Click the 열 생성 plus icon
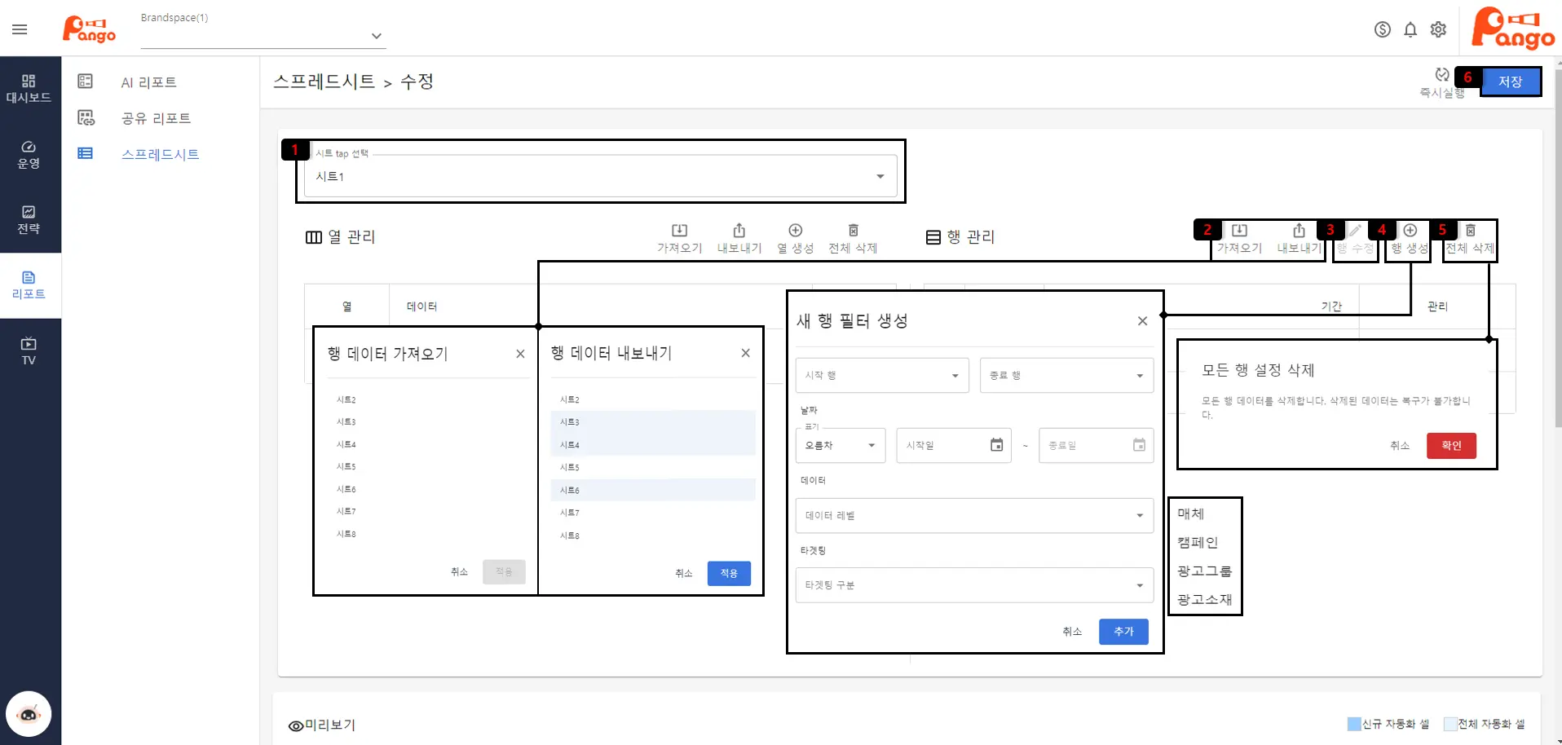Screen dimensions: 1562x745 point(795,231)
